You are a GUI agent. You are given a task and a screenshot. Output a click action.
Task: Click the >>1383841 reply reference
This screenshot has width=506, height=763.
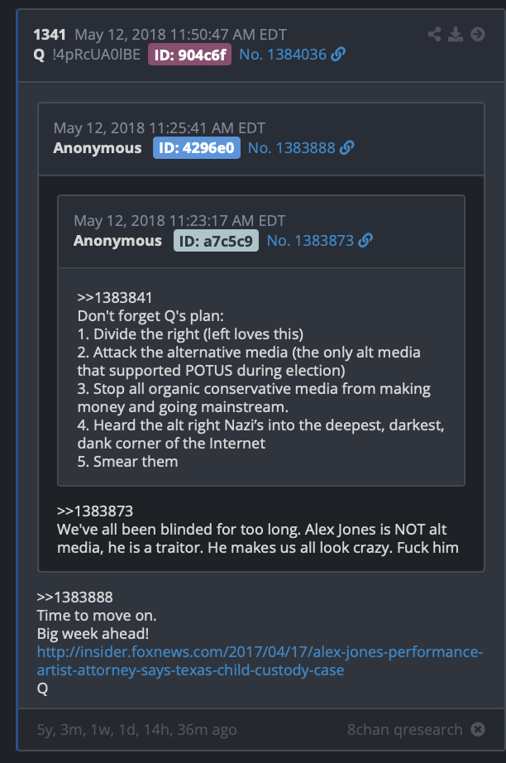coord(115,297)
